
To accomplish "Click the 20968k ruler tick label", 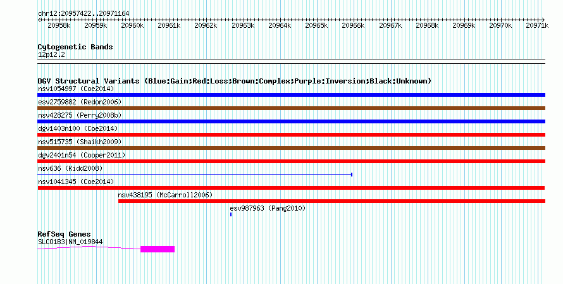I will coord(427,25).
